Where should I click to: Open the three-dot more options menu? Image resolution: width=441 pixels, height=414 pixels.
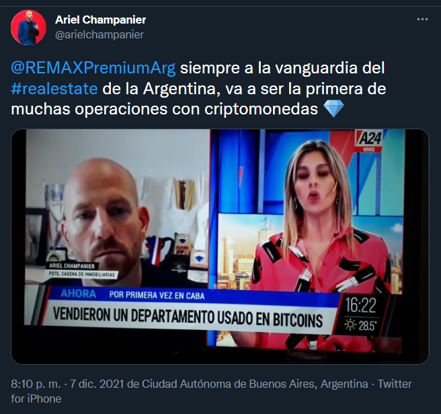422,20
